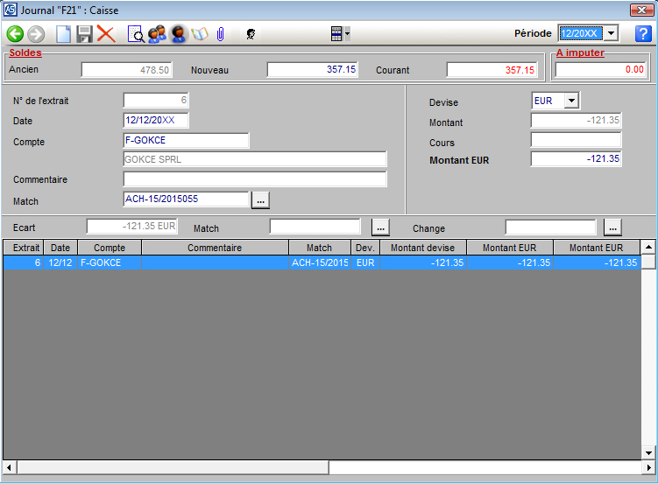Click the magnifier search document icon

tap(137, 34)
